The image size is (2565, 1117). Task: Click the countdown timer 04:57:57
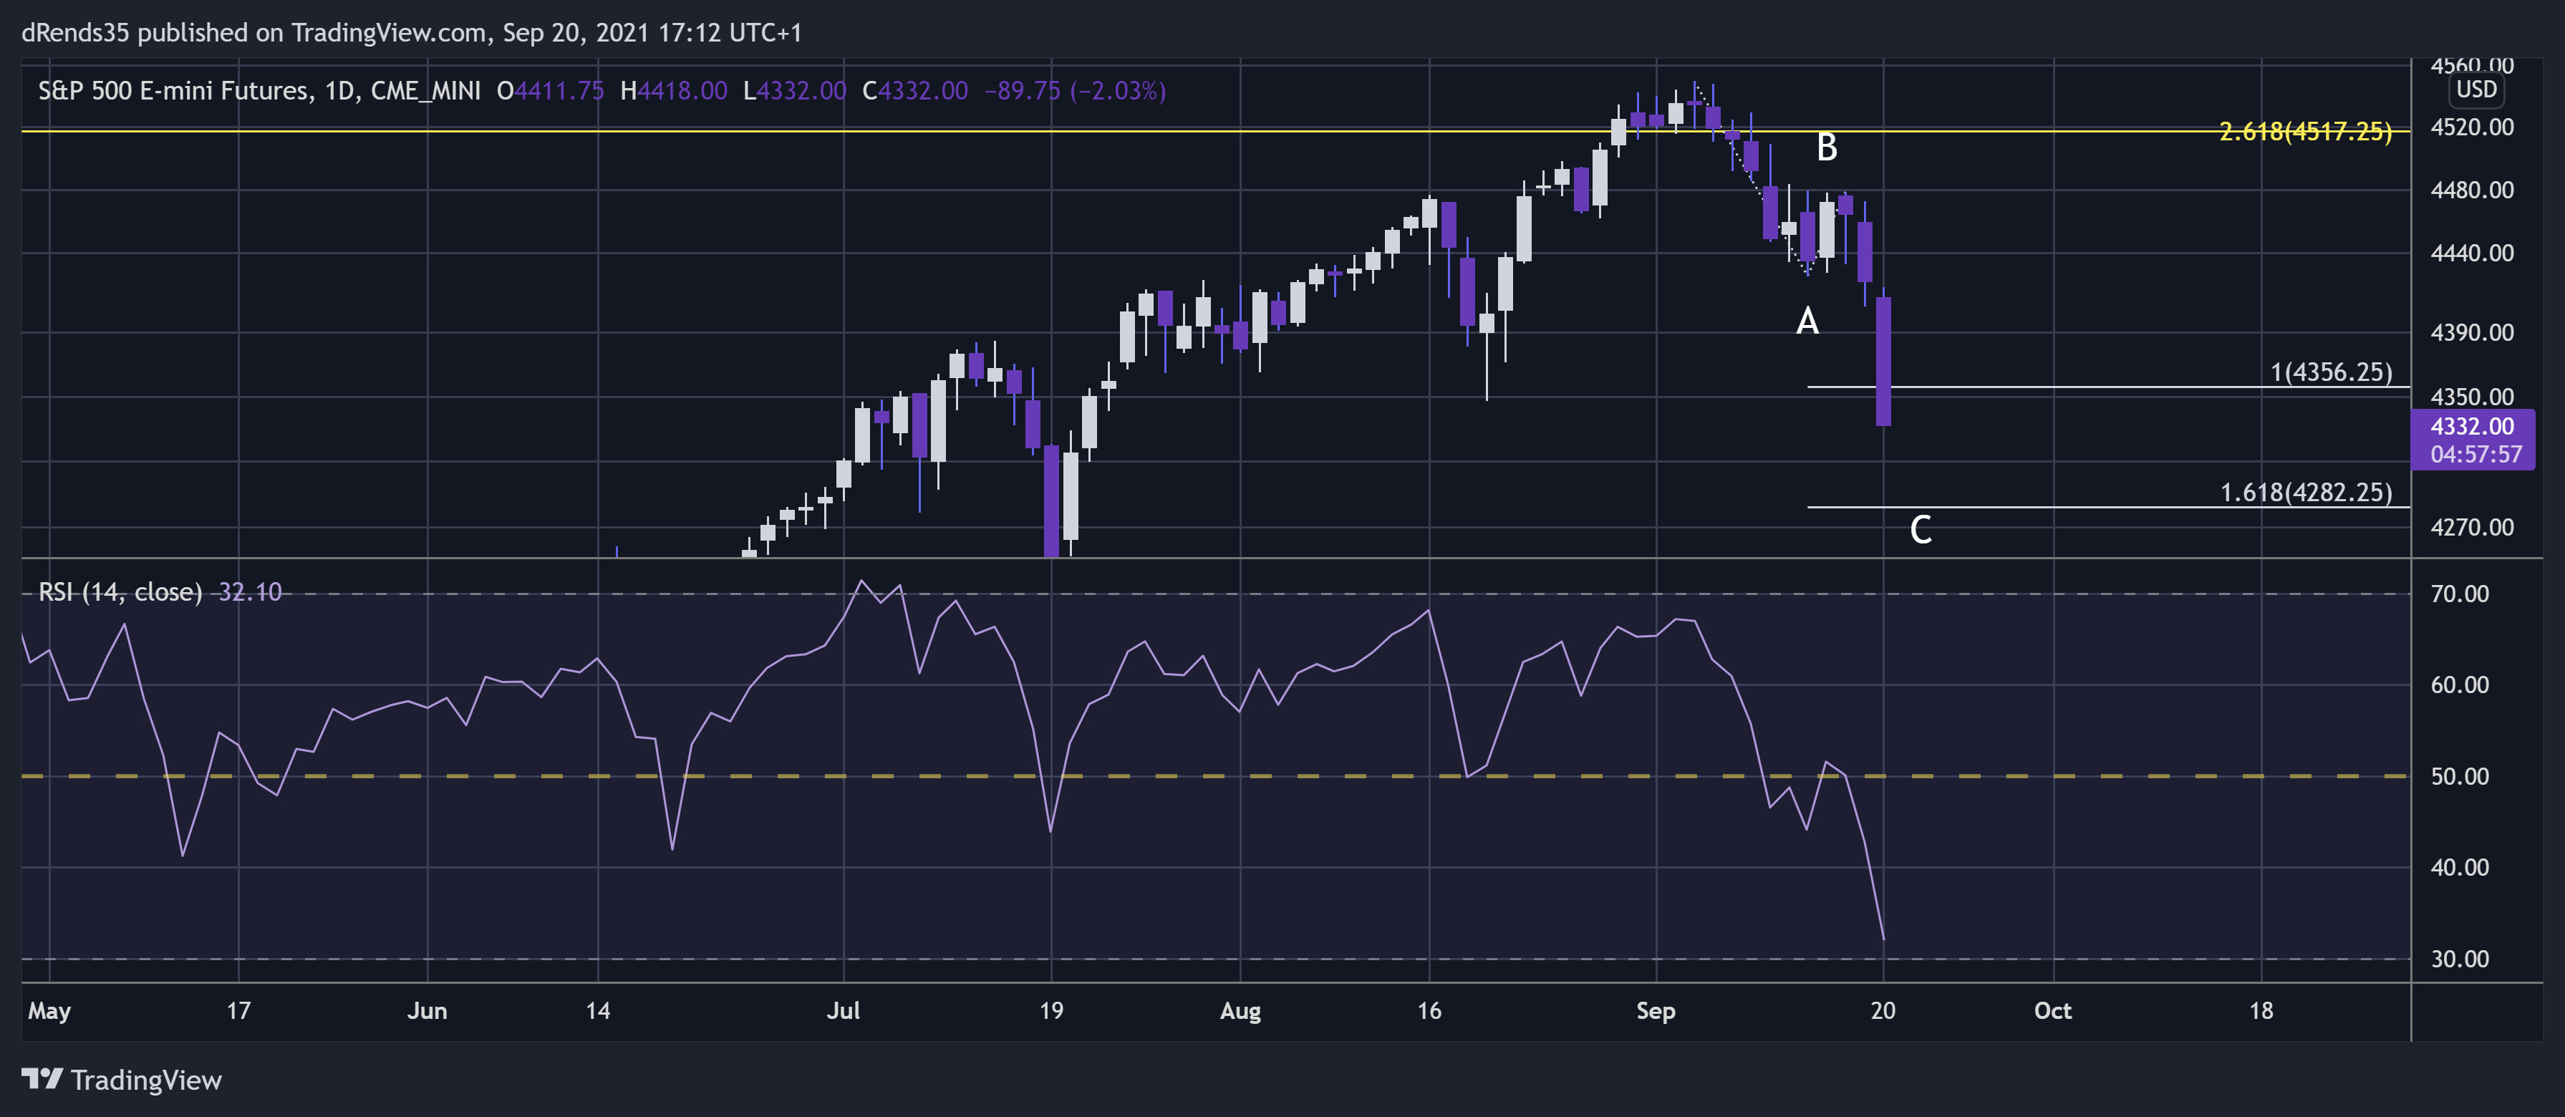pos(2476,455)
